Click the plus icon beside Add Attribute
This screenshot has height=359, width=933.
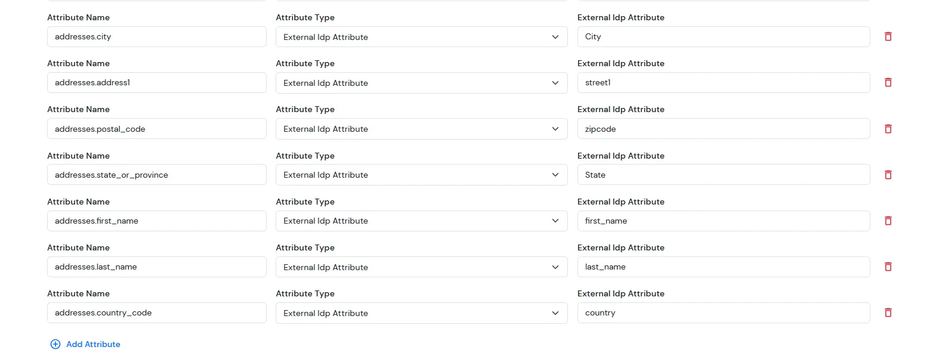[55, 344]
